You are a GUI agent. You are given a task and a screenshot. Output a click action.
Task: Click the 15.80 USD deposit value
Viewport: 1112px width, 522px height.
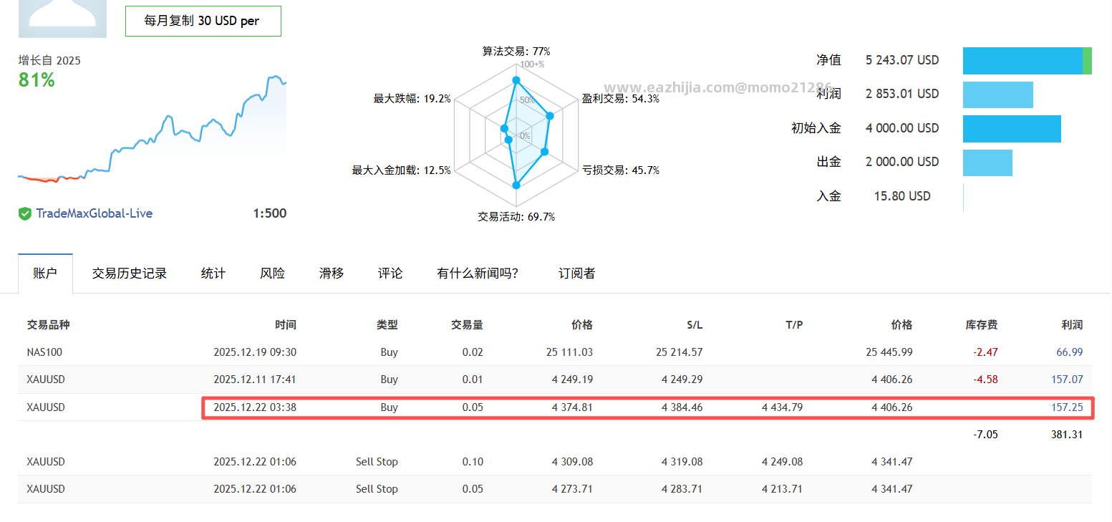pyautogui.click(x=902, y=196)
